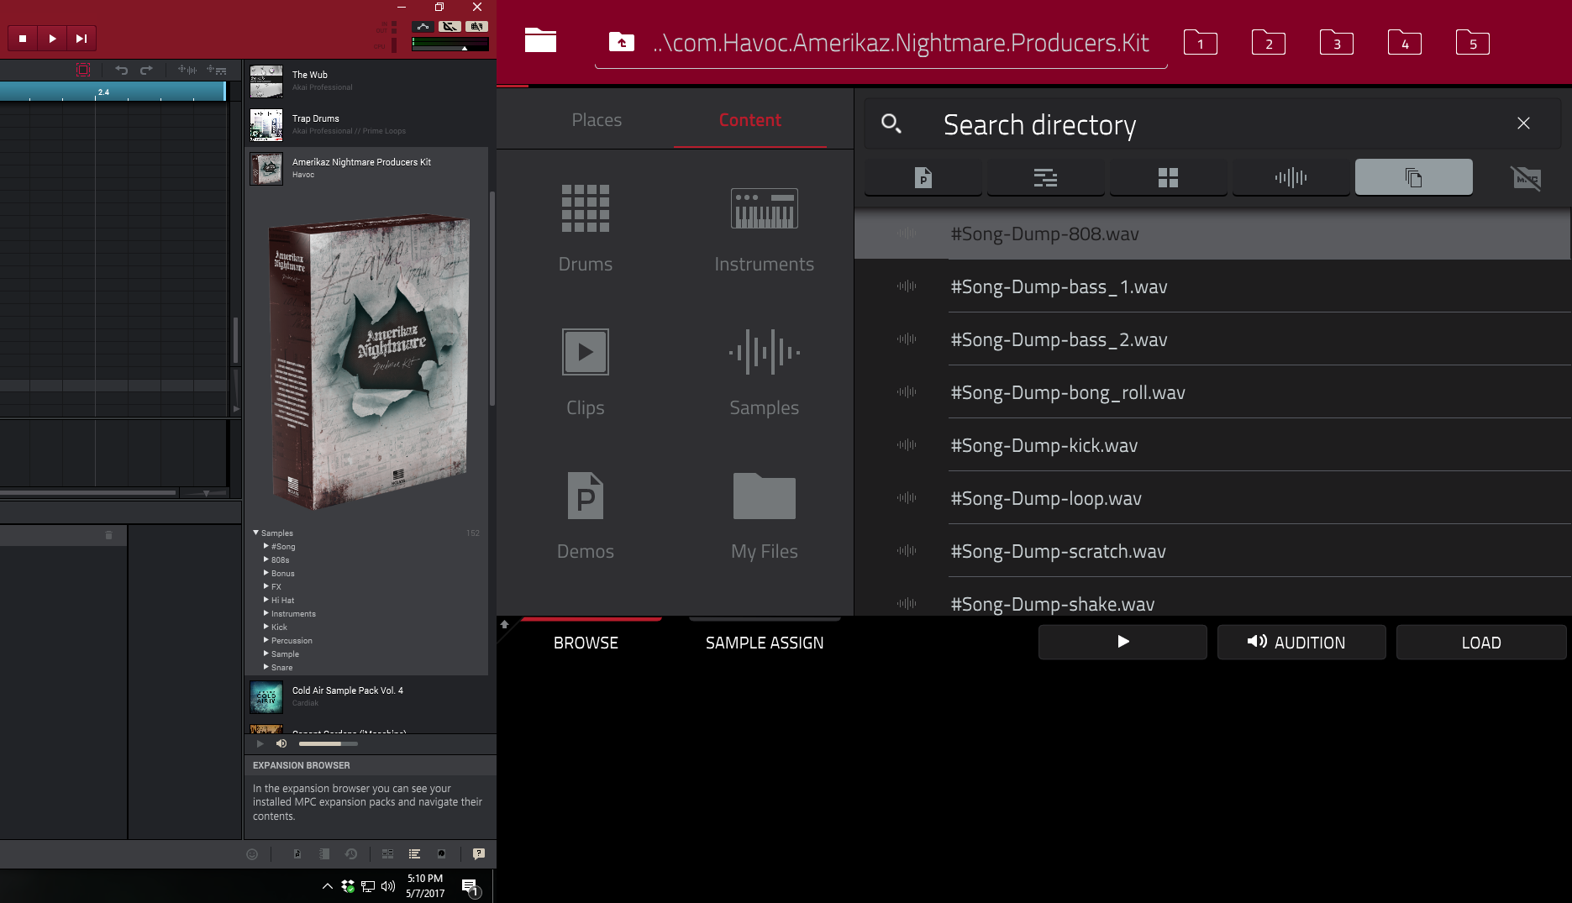Select the Amerikaz Nightmare Producers Kit thumbnail
The image size is (1572, 903).
point(266,169)
